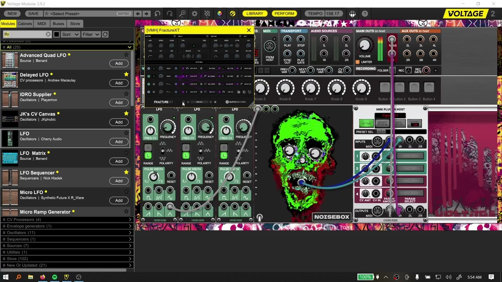Expand Envelope generators (1) category
Viewport: 502px width, 282px height.
click(67, 226)
